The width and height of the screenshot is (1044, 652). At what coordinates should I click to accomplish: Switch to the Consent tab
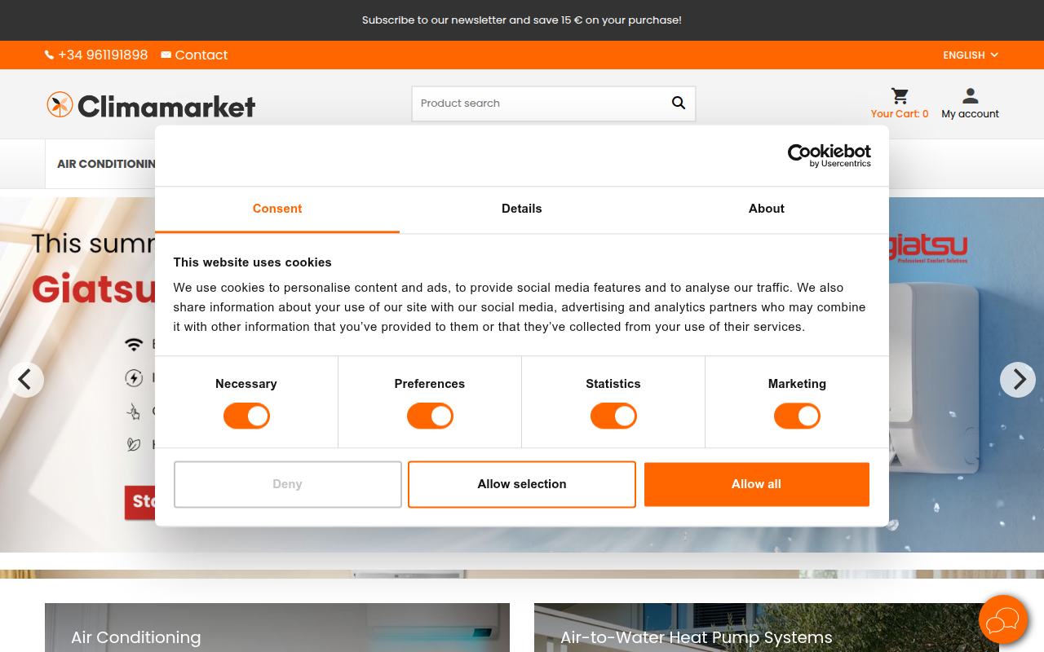pos(277,209)
